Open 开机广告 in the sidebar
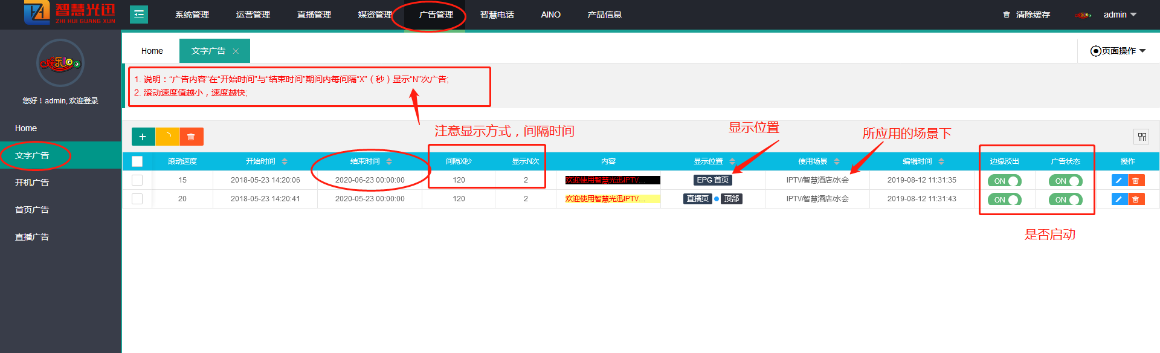 (32, 183)
